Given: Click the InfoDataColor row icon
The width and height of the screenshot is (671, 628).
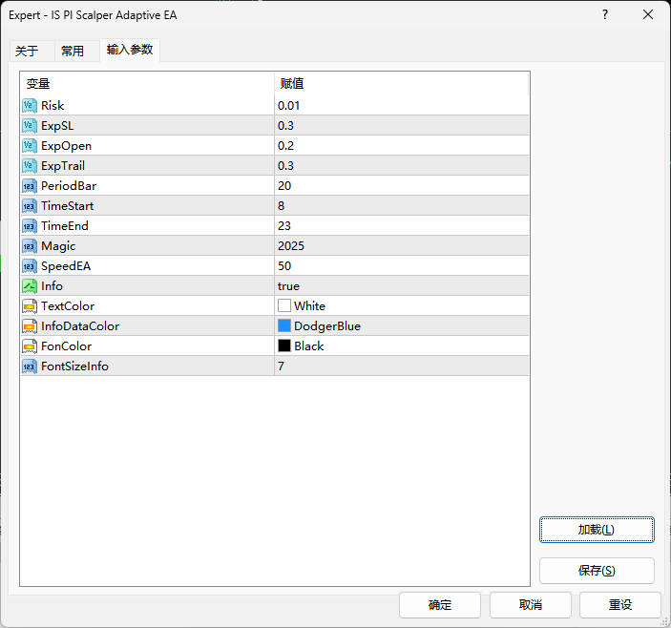Looking at the screenshot, I should click(x=29, y=325).
